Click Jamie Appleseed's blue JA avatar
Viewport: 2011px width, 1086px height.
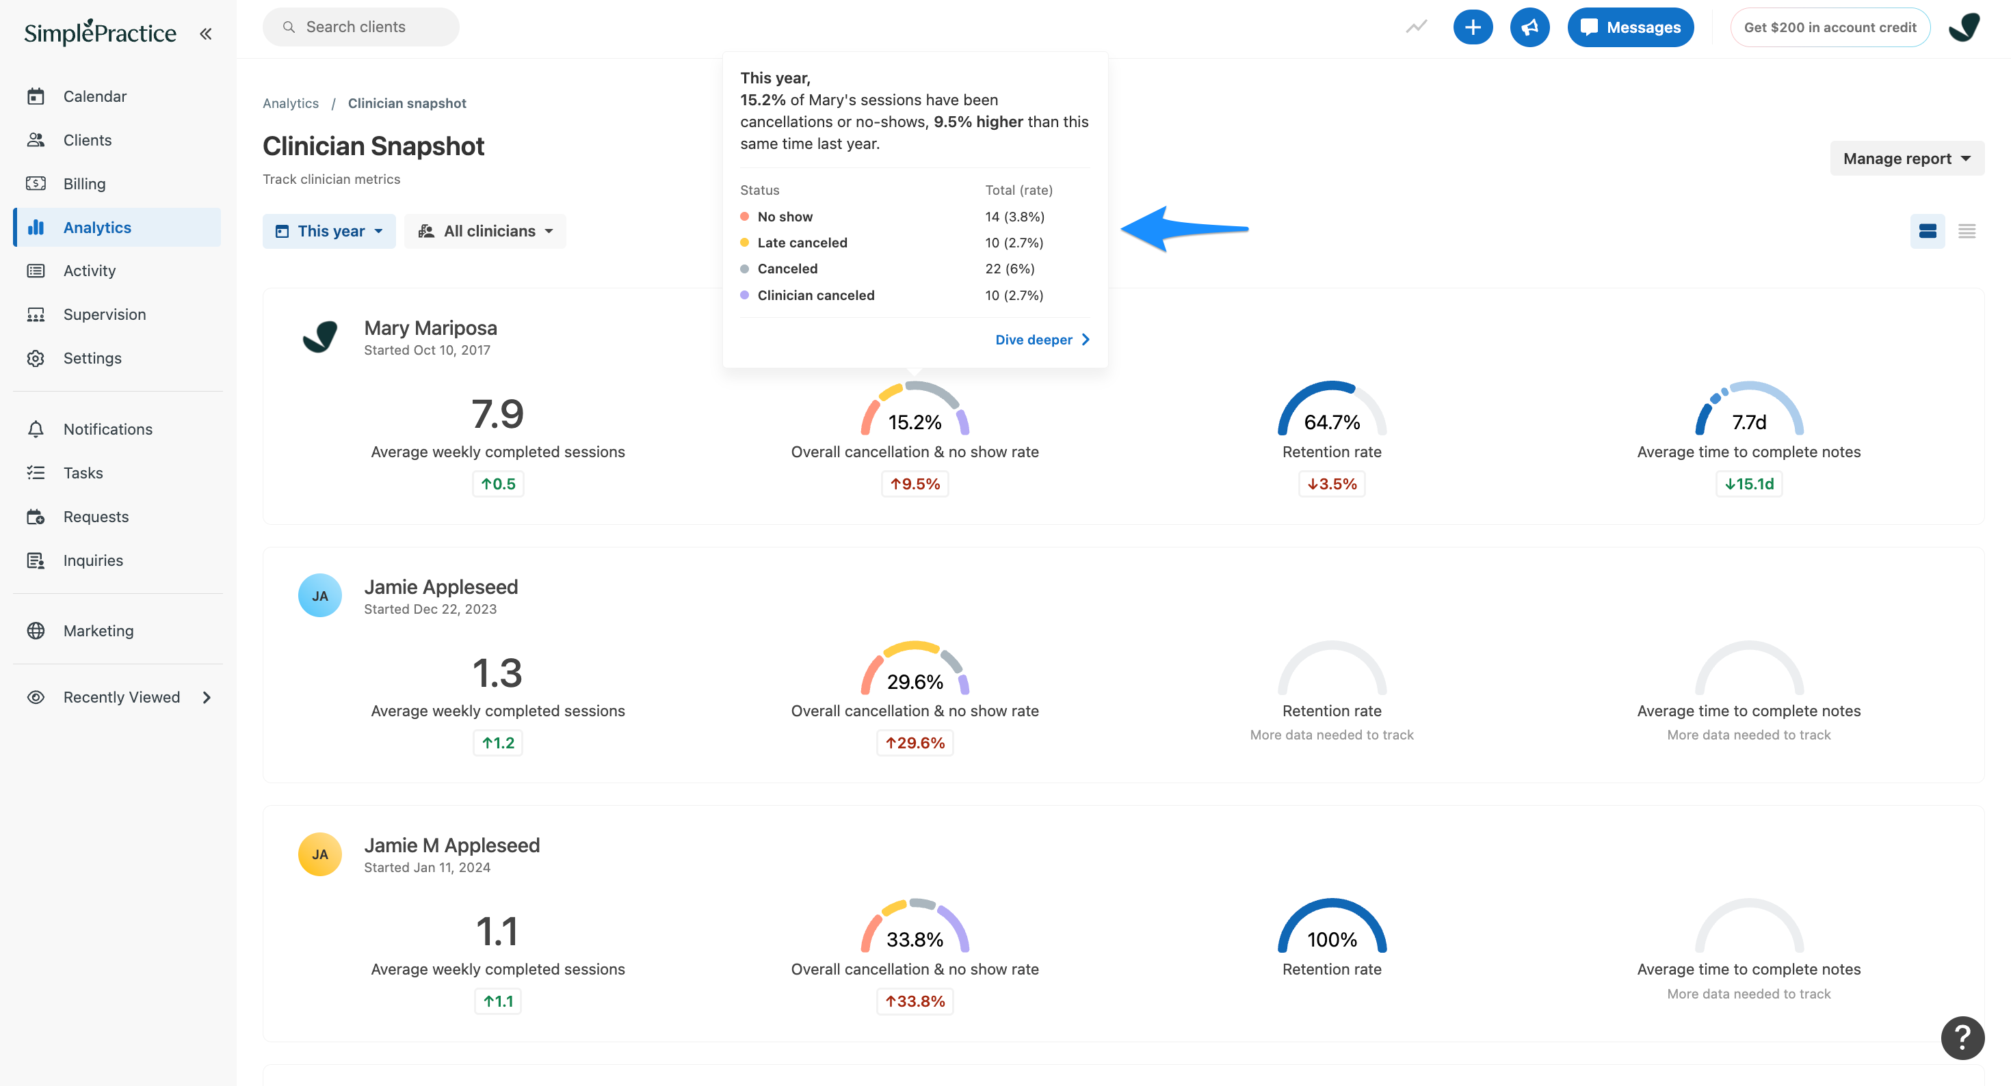pos(320,595)
